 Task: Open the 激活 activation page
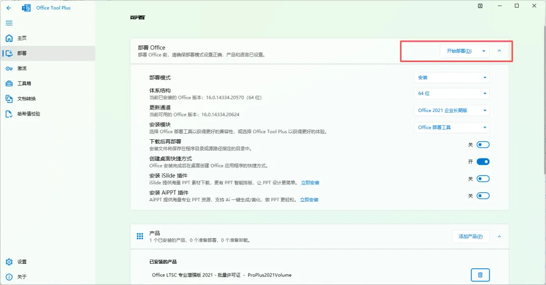48,69
